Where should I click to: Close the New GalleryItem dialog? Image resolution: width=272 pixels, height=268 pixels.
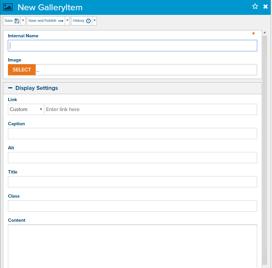click(x=265, y=7)
